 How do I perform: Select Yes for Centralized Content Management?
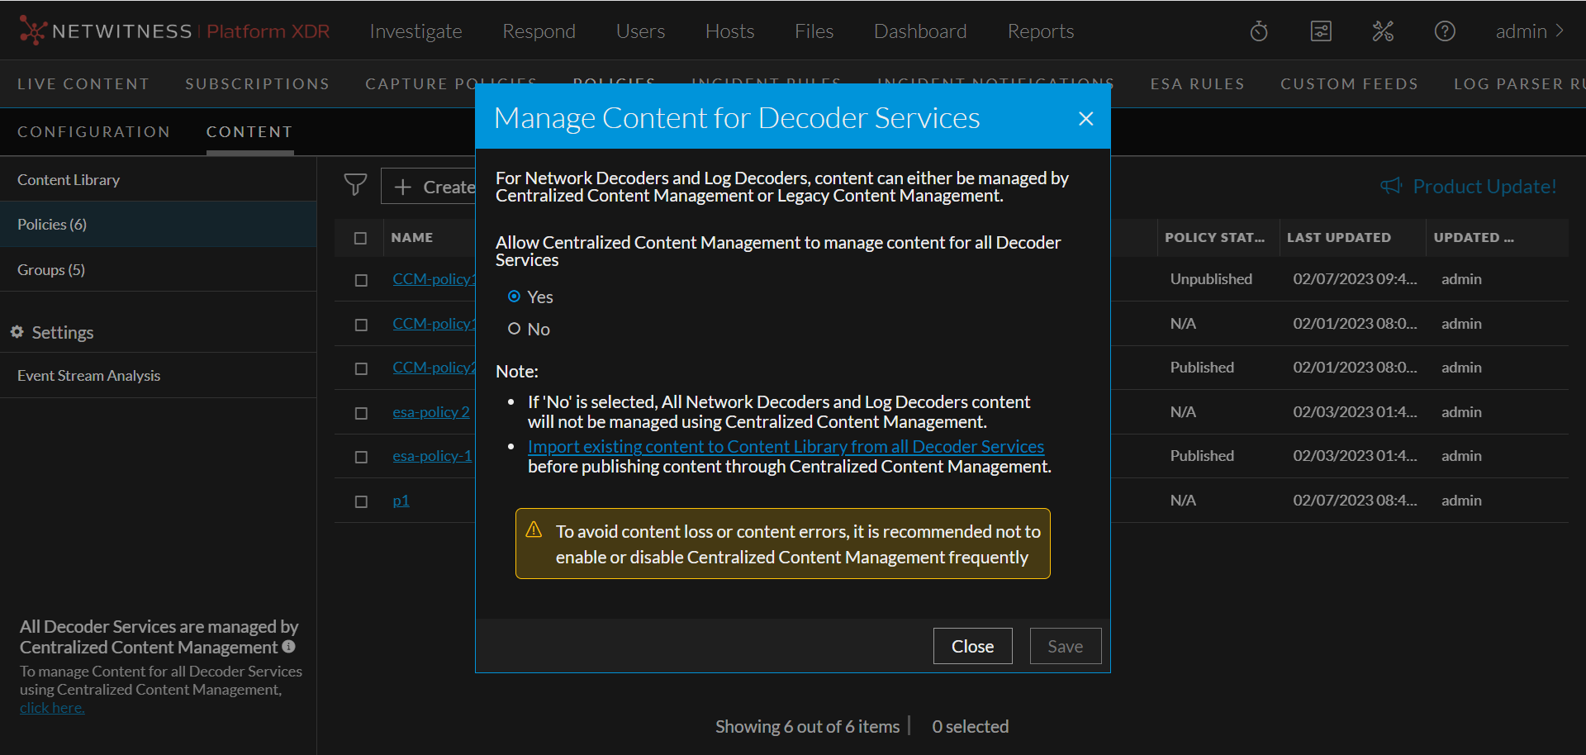pyautogui.click(x=514, y=296)
